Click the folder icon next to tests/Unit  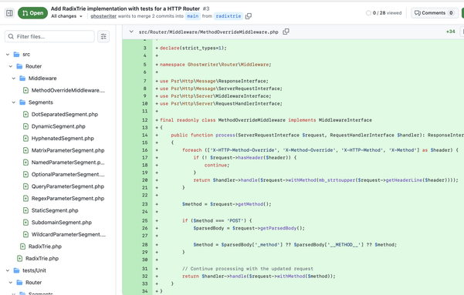[16, 270]
